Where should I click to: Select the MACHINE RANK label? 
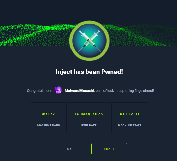coord(49,125)
